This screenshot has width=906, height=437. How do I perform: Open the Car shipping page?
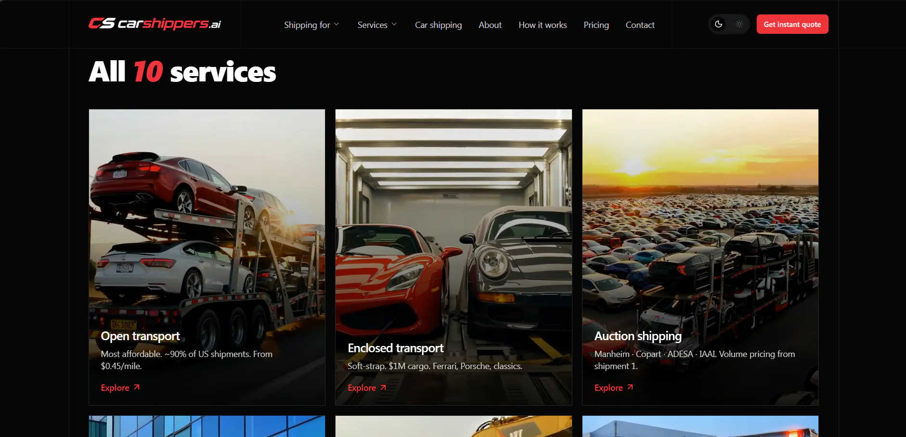click(x=438, y=25)
